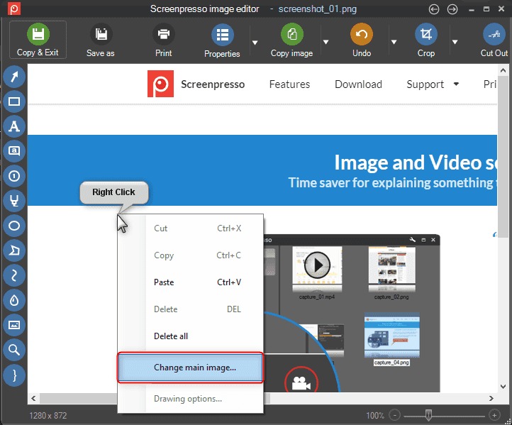The height and width of the screenshot is (425, 512).
Task: Choose Change main image from context menu
Action: coord(195,368)
